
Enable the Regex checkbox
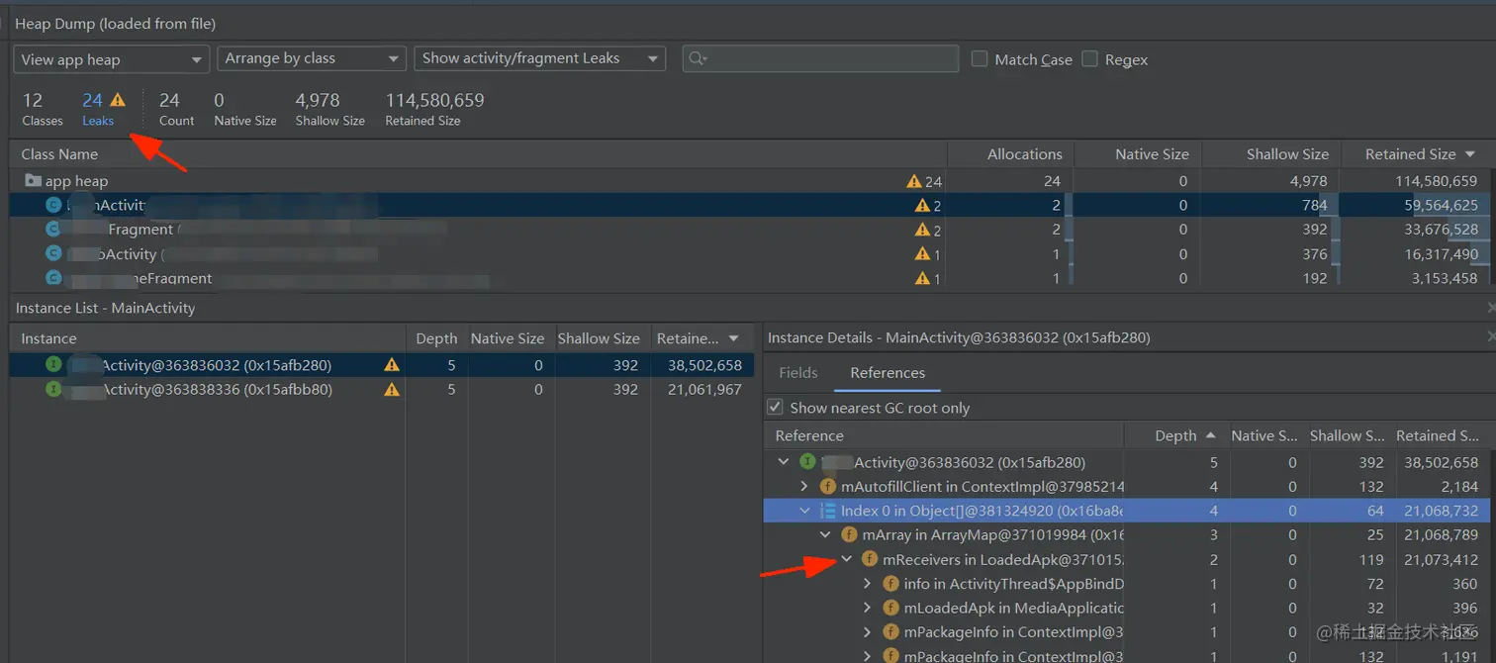click(1089, 59)
